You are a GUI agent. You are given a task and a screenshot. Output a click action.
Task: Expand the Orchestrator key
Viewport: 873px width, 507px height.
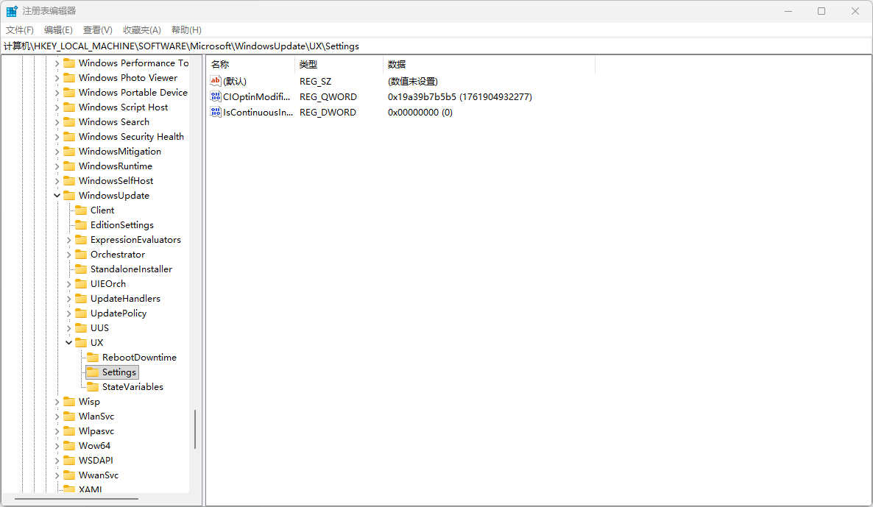coord(68,255)
